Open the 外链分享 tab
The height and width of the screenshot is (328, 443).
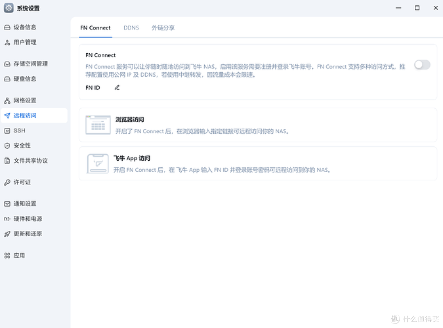163,27
